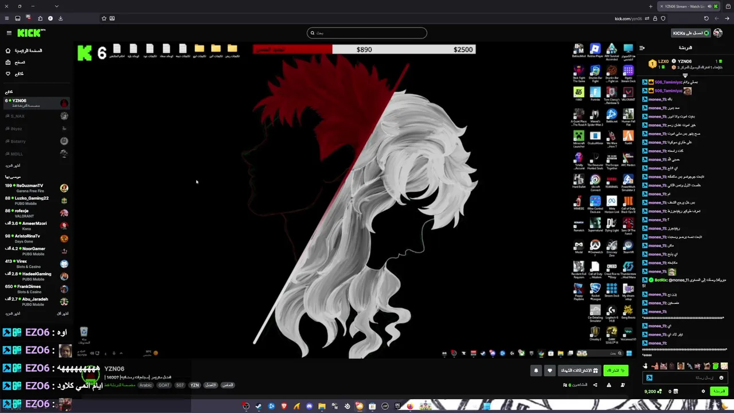
Task: Open chat settings gear icon
Action: [703, 391]
